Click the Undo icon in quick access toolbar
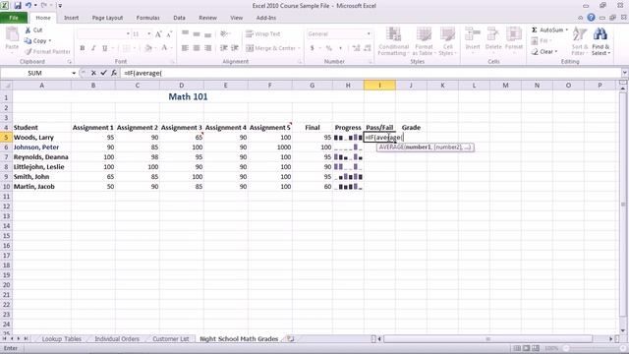 click(x=29, y=6)
